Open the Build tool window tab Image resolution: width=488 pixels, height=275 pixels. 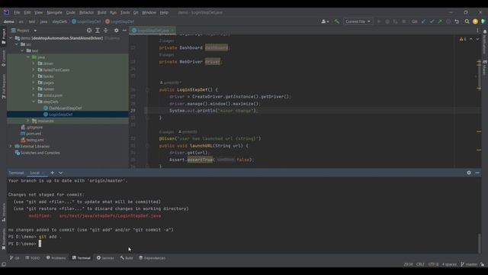pos(127,258)
